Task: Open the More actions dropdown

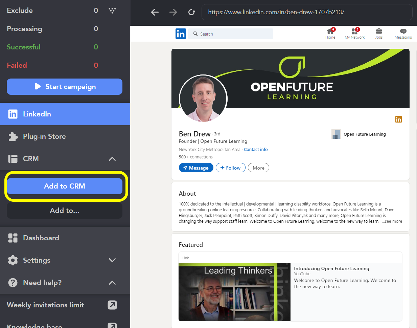Action: (x=258, y=168)
